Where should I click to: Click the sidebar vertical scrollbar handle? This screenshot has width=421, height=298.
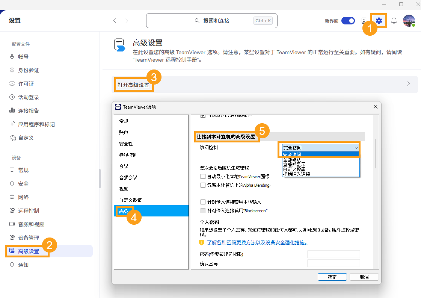point(100,178)
